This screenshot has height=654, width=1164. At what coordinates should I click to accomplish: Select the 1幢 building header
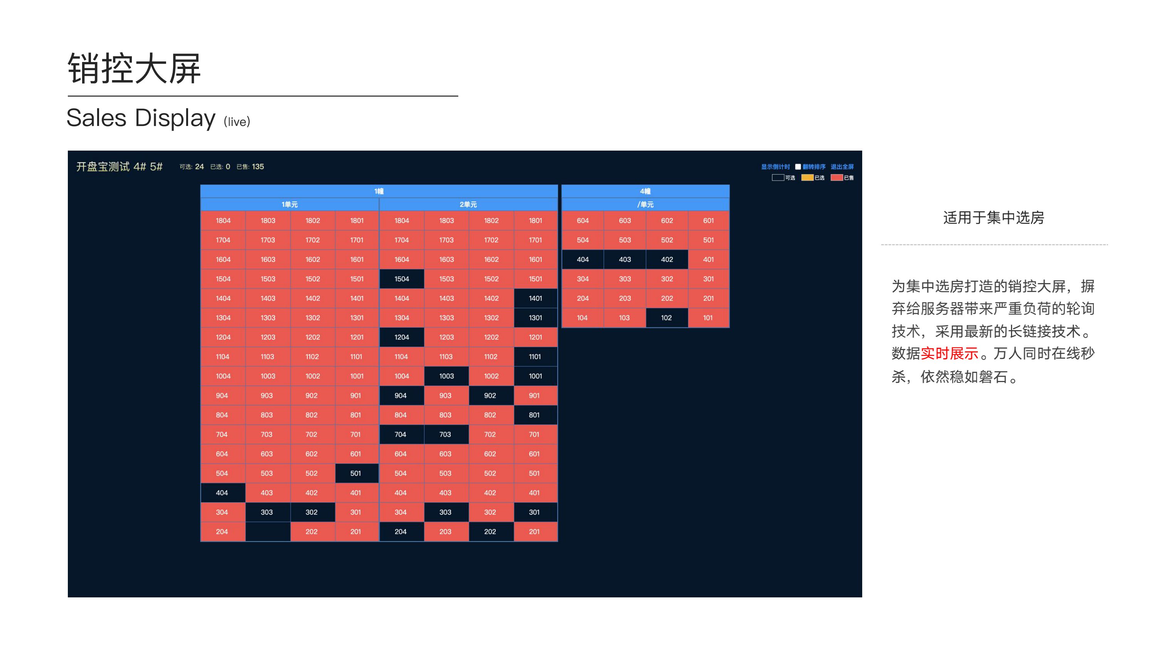pos(378,191)
